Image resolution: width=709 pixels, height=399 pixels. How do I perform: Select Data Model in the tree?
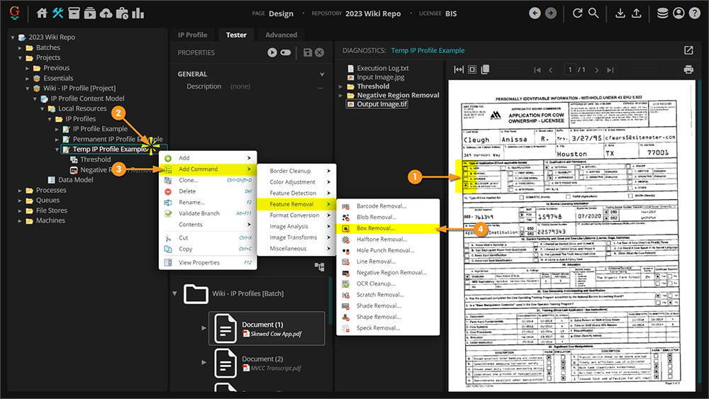coord(76,180)
